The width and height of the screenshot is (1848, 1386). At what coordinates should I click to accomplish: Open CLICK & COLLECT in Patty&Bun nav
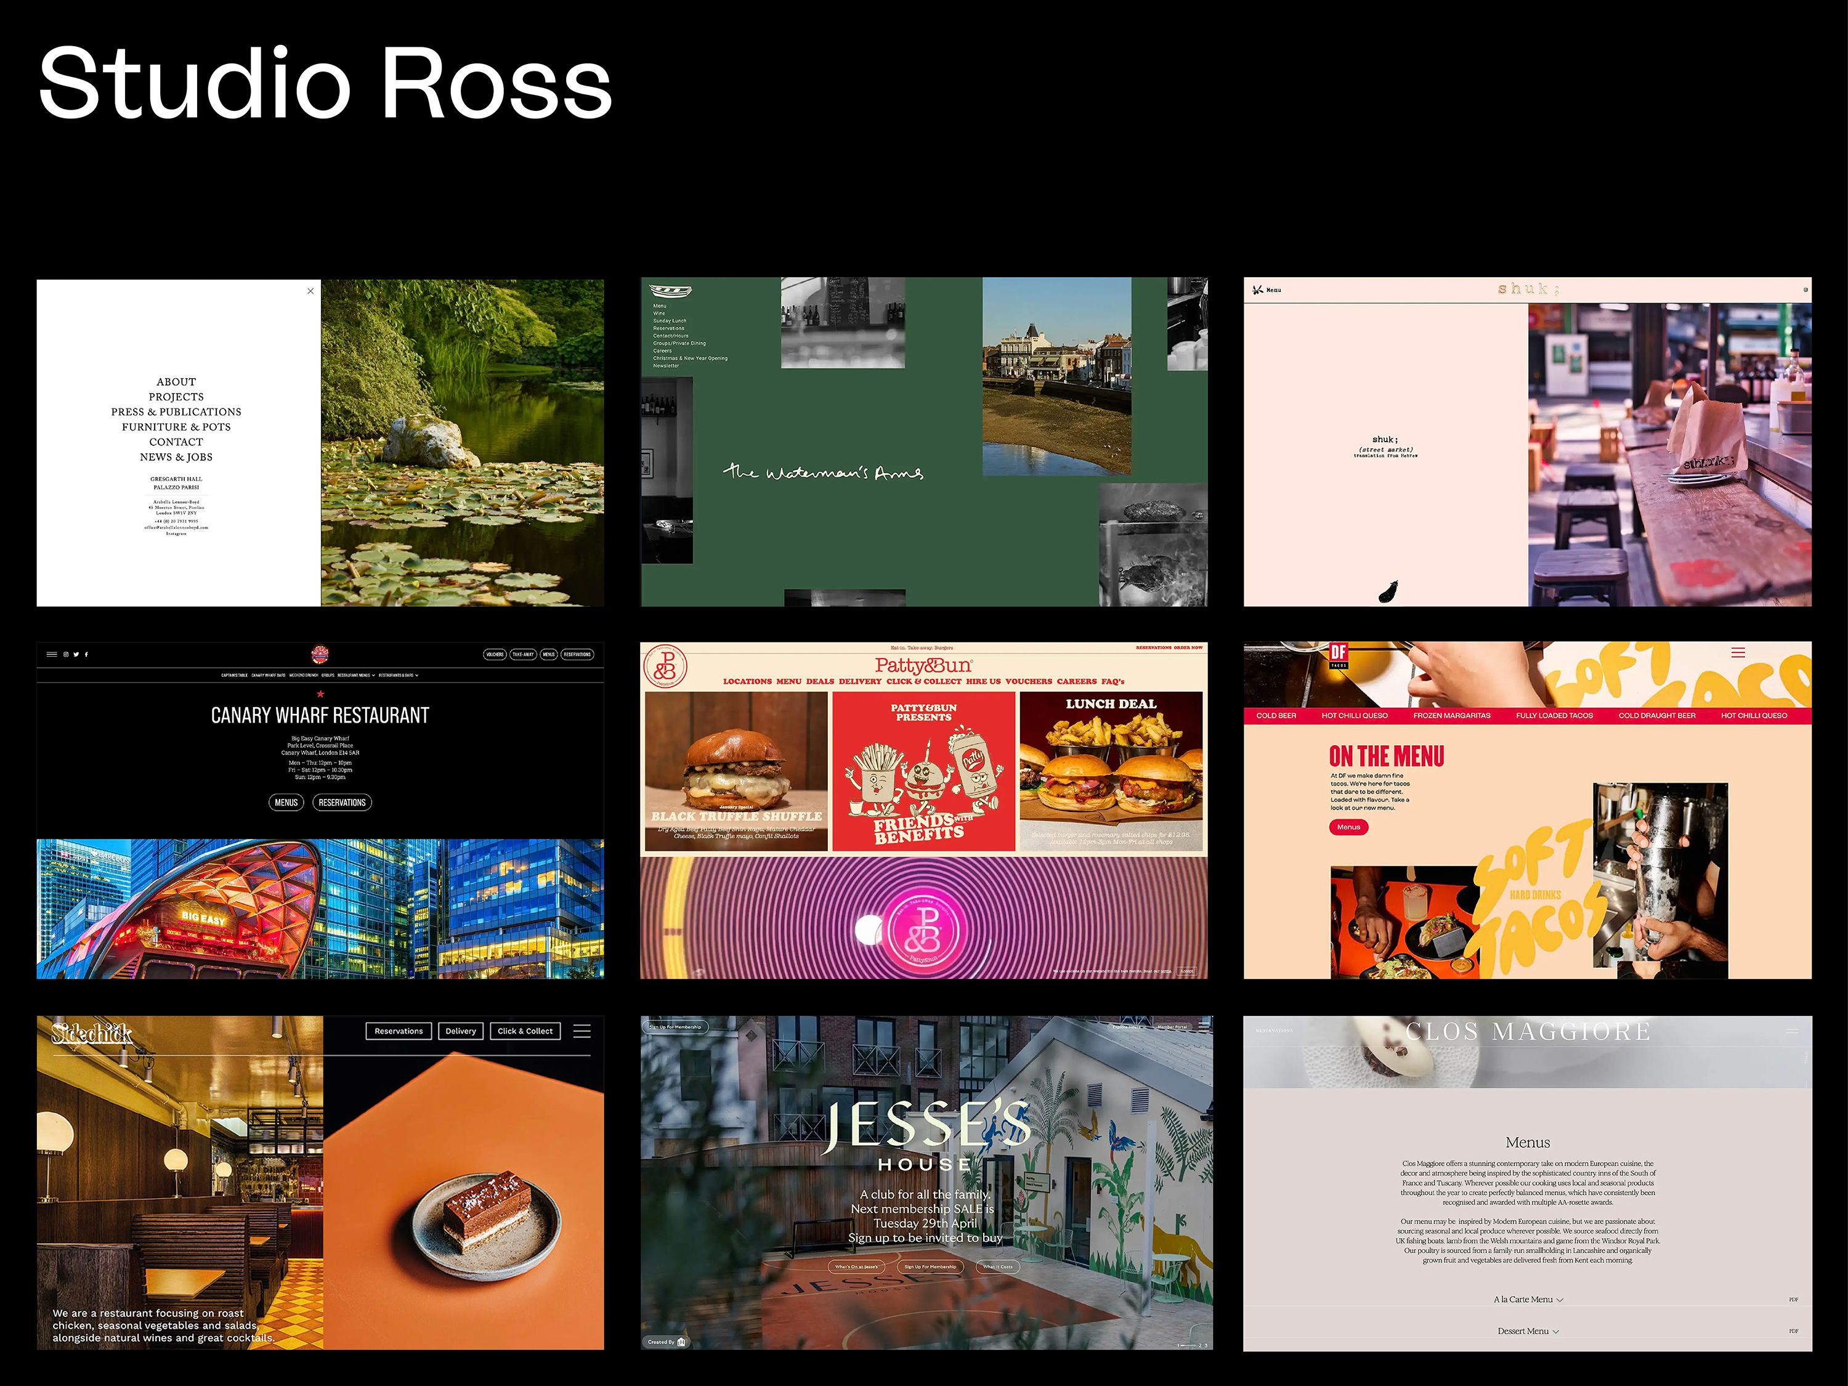(923, 682)
